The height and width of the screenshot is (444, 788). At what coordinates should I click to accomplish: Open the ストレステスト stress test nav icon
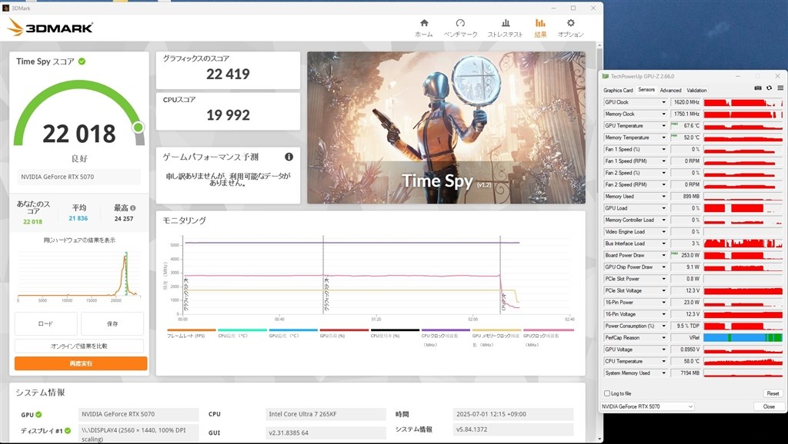tap(505, 28)
